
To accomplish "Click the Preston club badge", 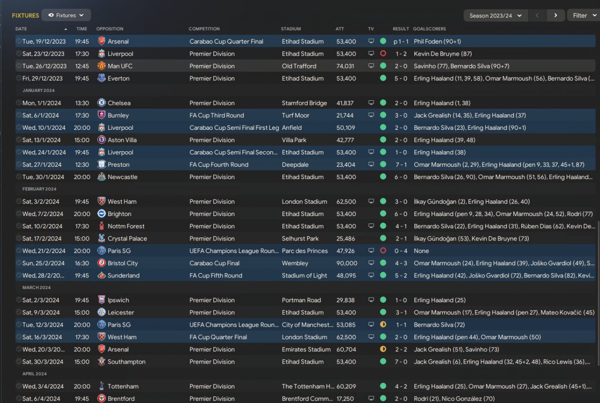I will (101, 164).
